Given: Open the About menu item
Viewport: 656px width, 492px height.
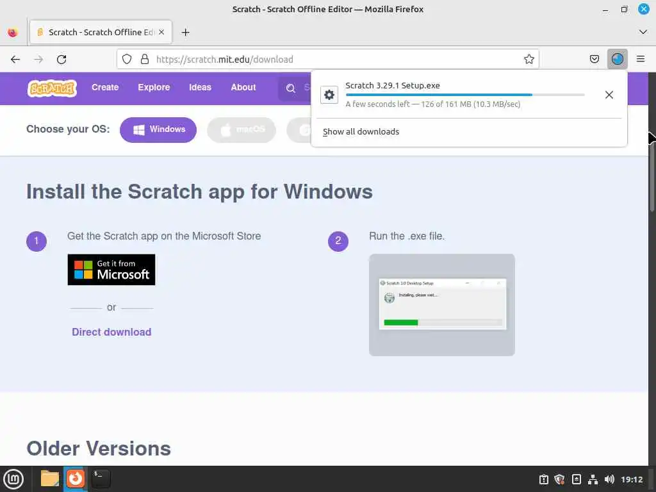Looking at the screenshot, I should point(243,87).
